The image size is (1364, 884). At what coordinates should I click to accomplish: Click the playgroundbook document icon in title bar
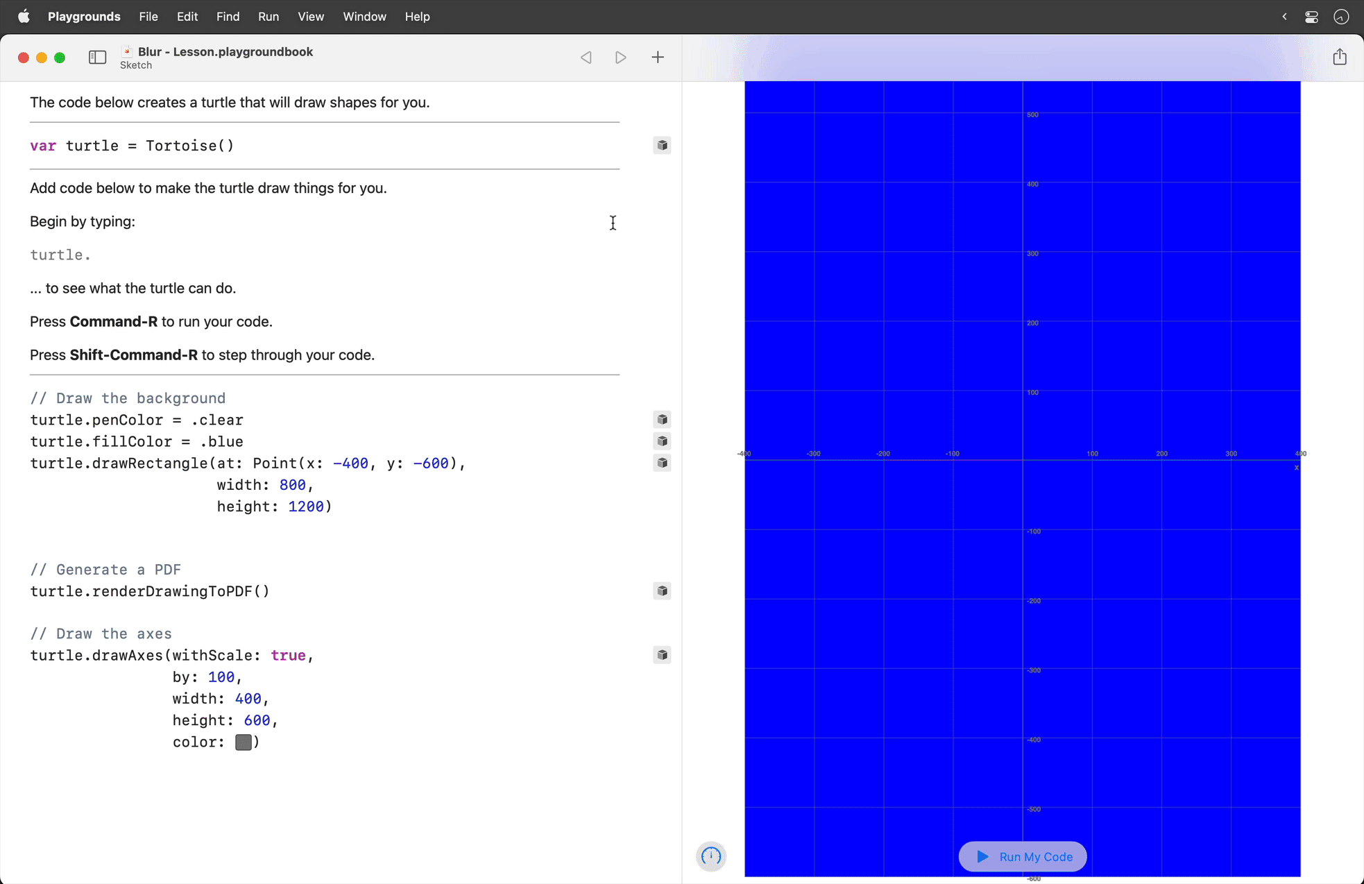click(127, 51)
